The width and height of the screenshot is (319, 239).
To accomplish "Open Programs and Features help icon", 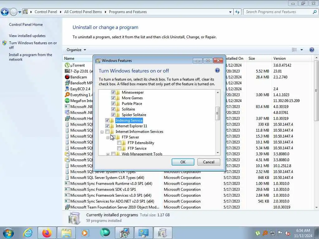I will pyautogui.click(x=312, y=50).
